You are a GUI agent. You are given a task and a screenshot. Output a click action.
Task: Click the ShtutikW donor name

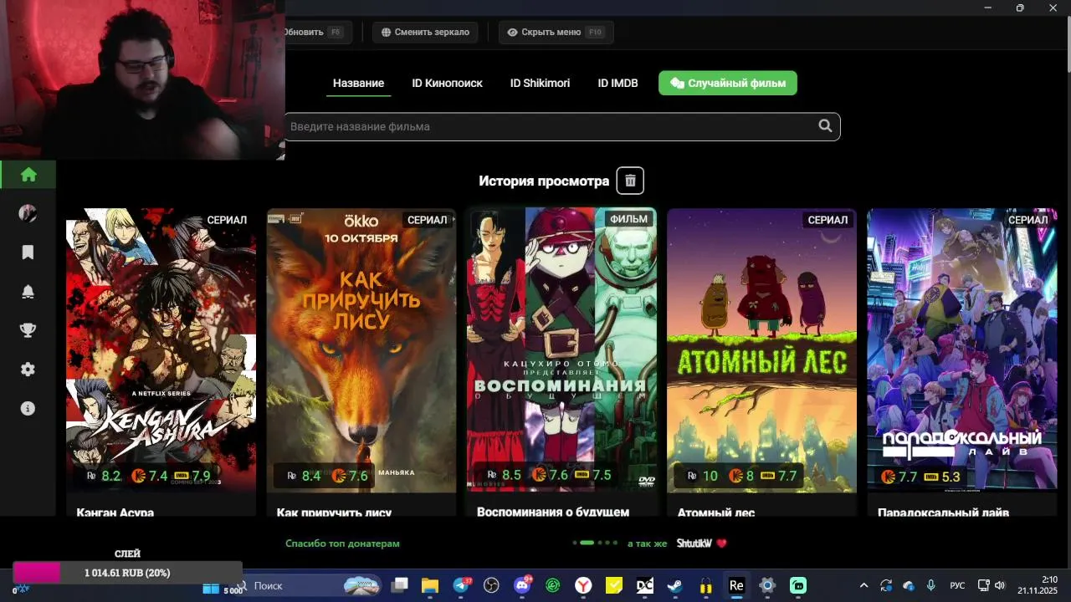click(694, 543)
